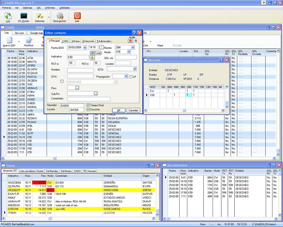Screen dimensions: 283x227
Task: Click the Modificar edit icon
Action: pos(28,40)
